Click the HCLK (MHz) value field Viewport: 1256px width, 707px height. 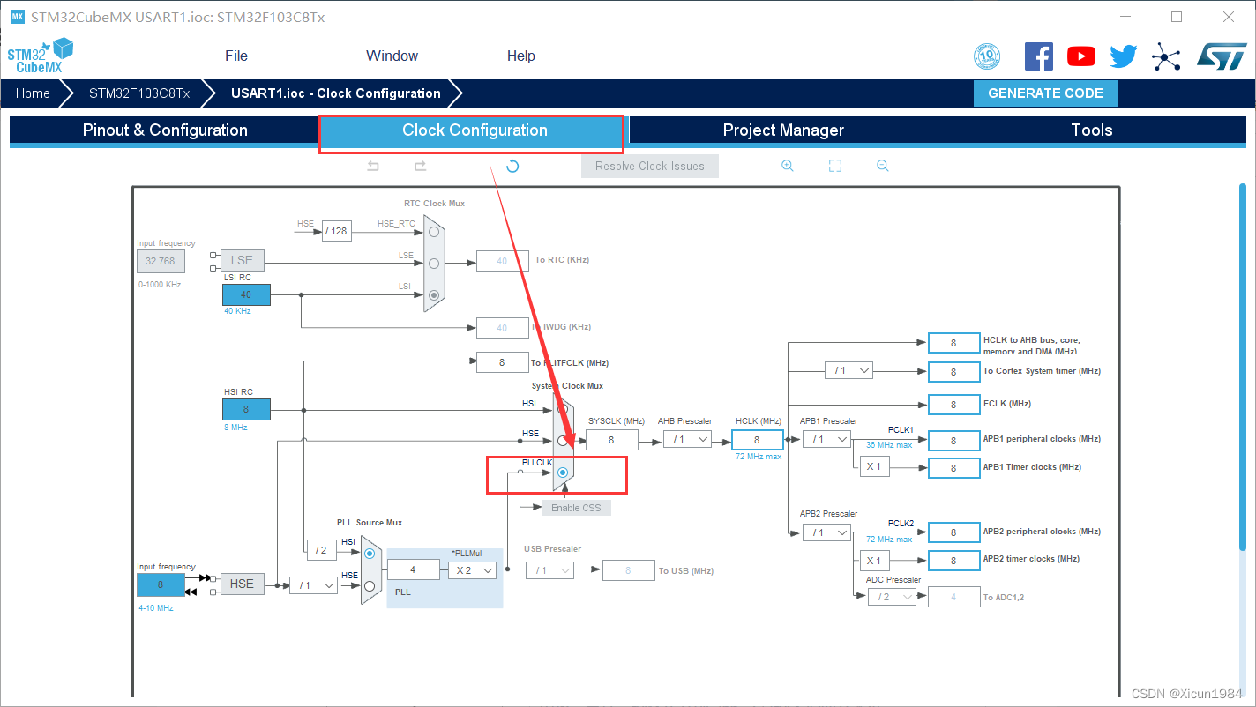pos(757,439)
